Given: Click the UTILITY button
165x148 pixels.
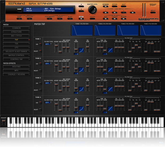Looking at the screenshot, I should click(x=92, y=19).
